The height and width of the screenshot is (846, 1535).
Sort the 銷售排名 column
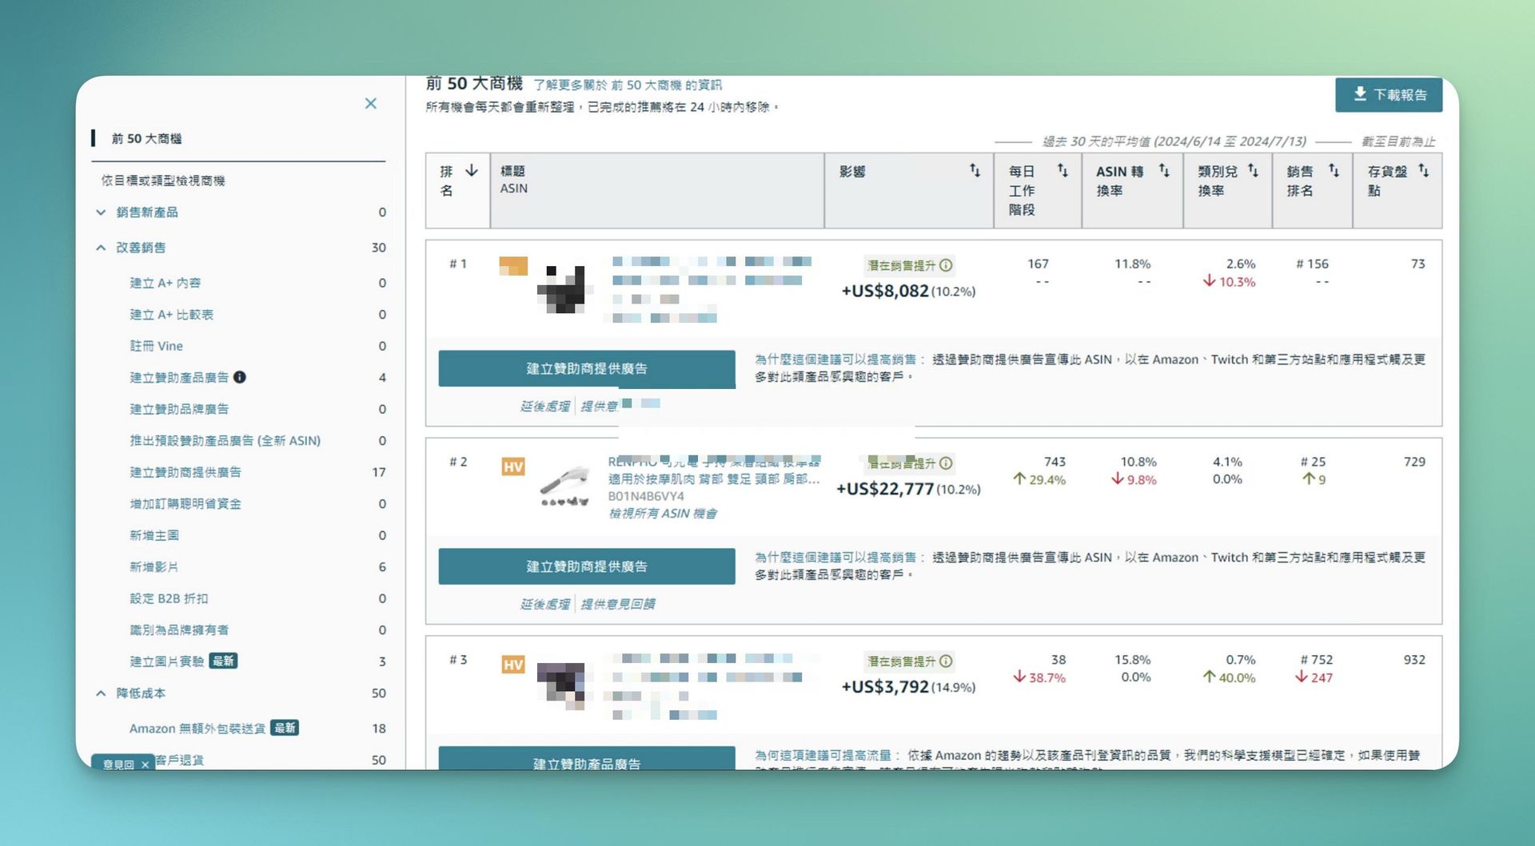click(x=1334, y=170)
